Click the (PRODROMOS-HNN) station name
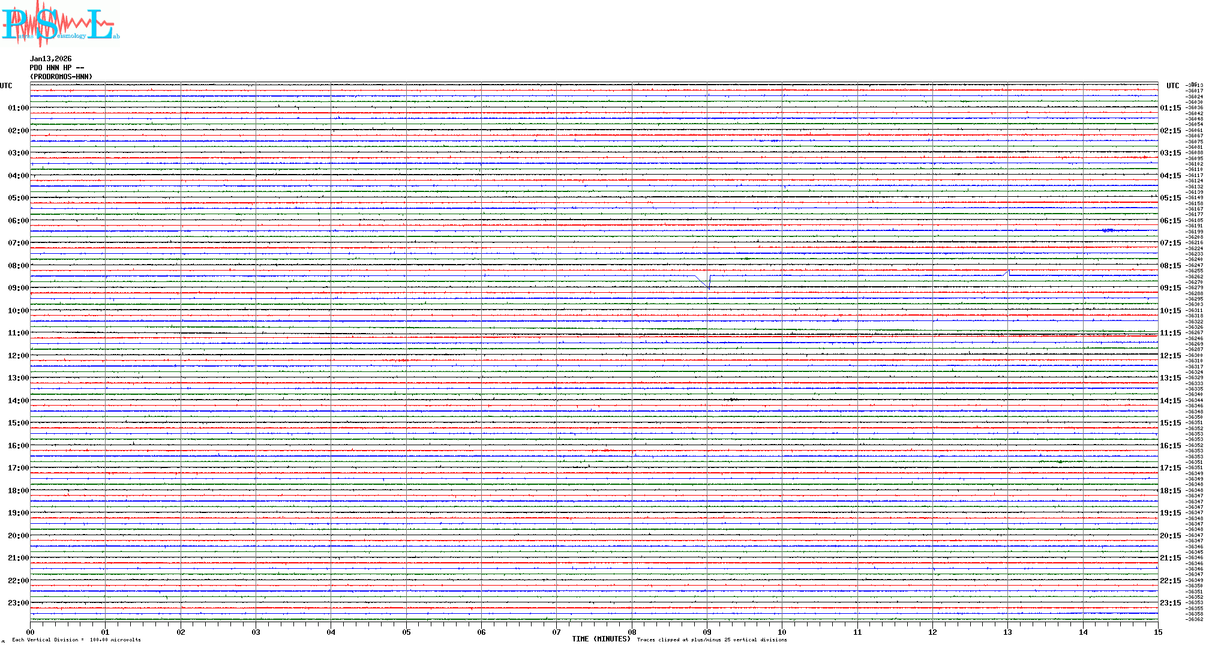 click(61, 77)
